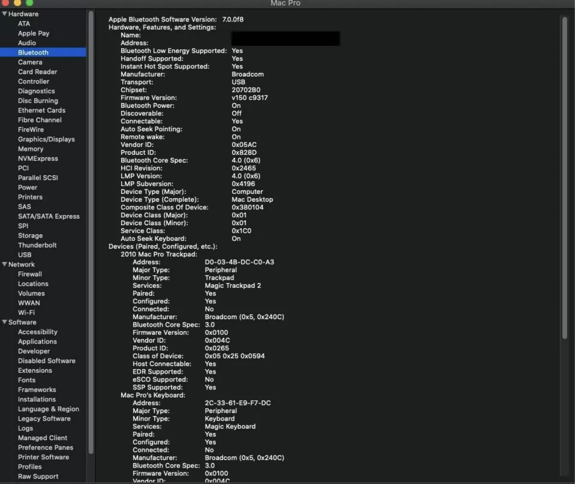Select Extensions in the sidebar
This screenshot has width=575, height=484.
click(35, 371)
